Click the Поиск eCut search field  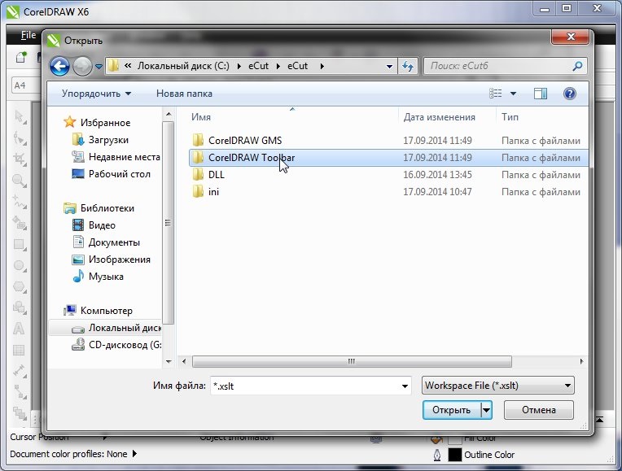(x=499, y=66)
